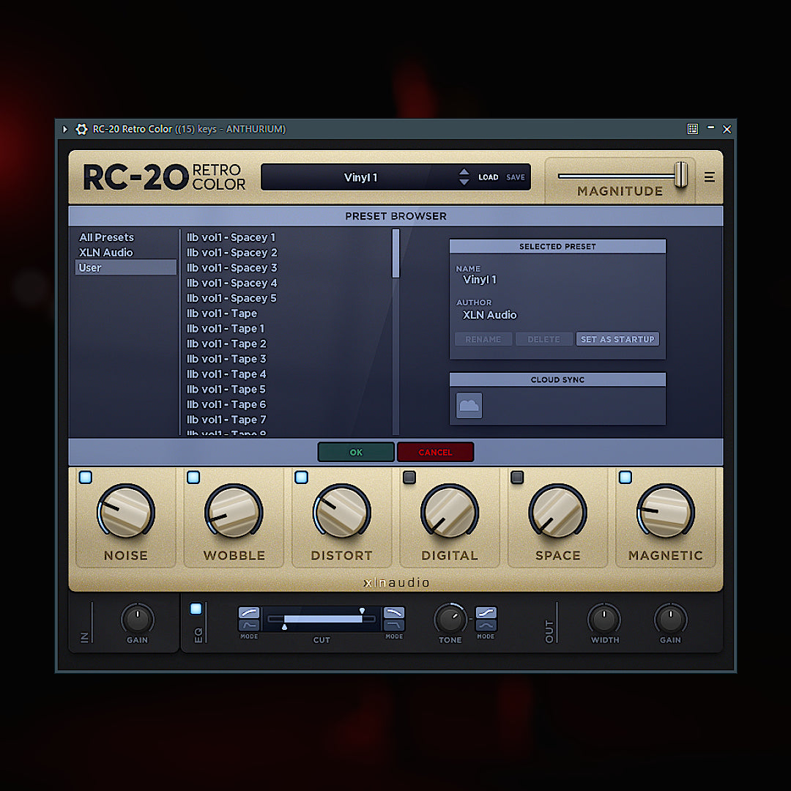Viewport: 791px width, 791px height.
Task: Click the output GAIN knob
Action: 670,619
